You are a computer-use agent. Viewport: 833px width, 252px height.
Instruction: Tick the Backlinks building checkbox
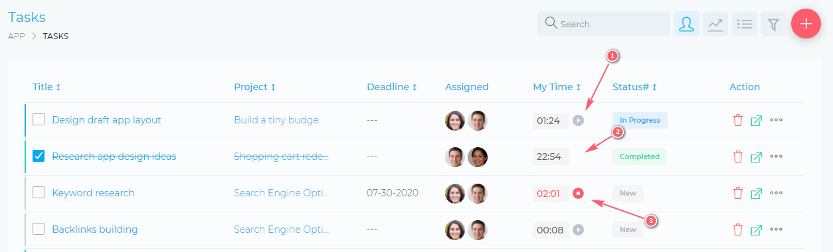click(x=39, y=229)
